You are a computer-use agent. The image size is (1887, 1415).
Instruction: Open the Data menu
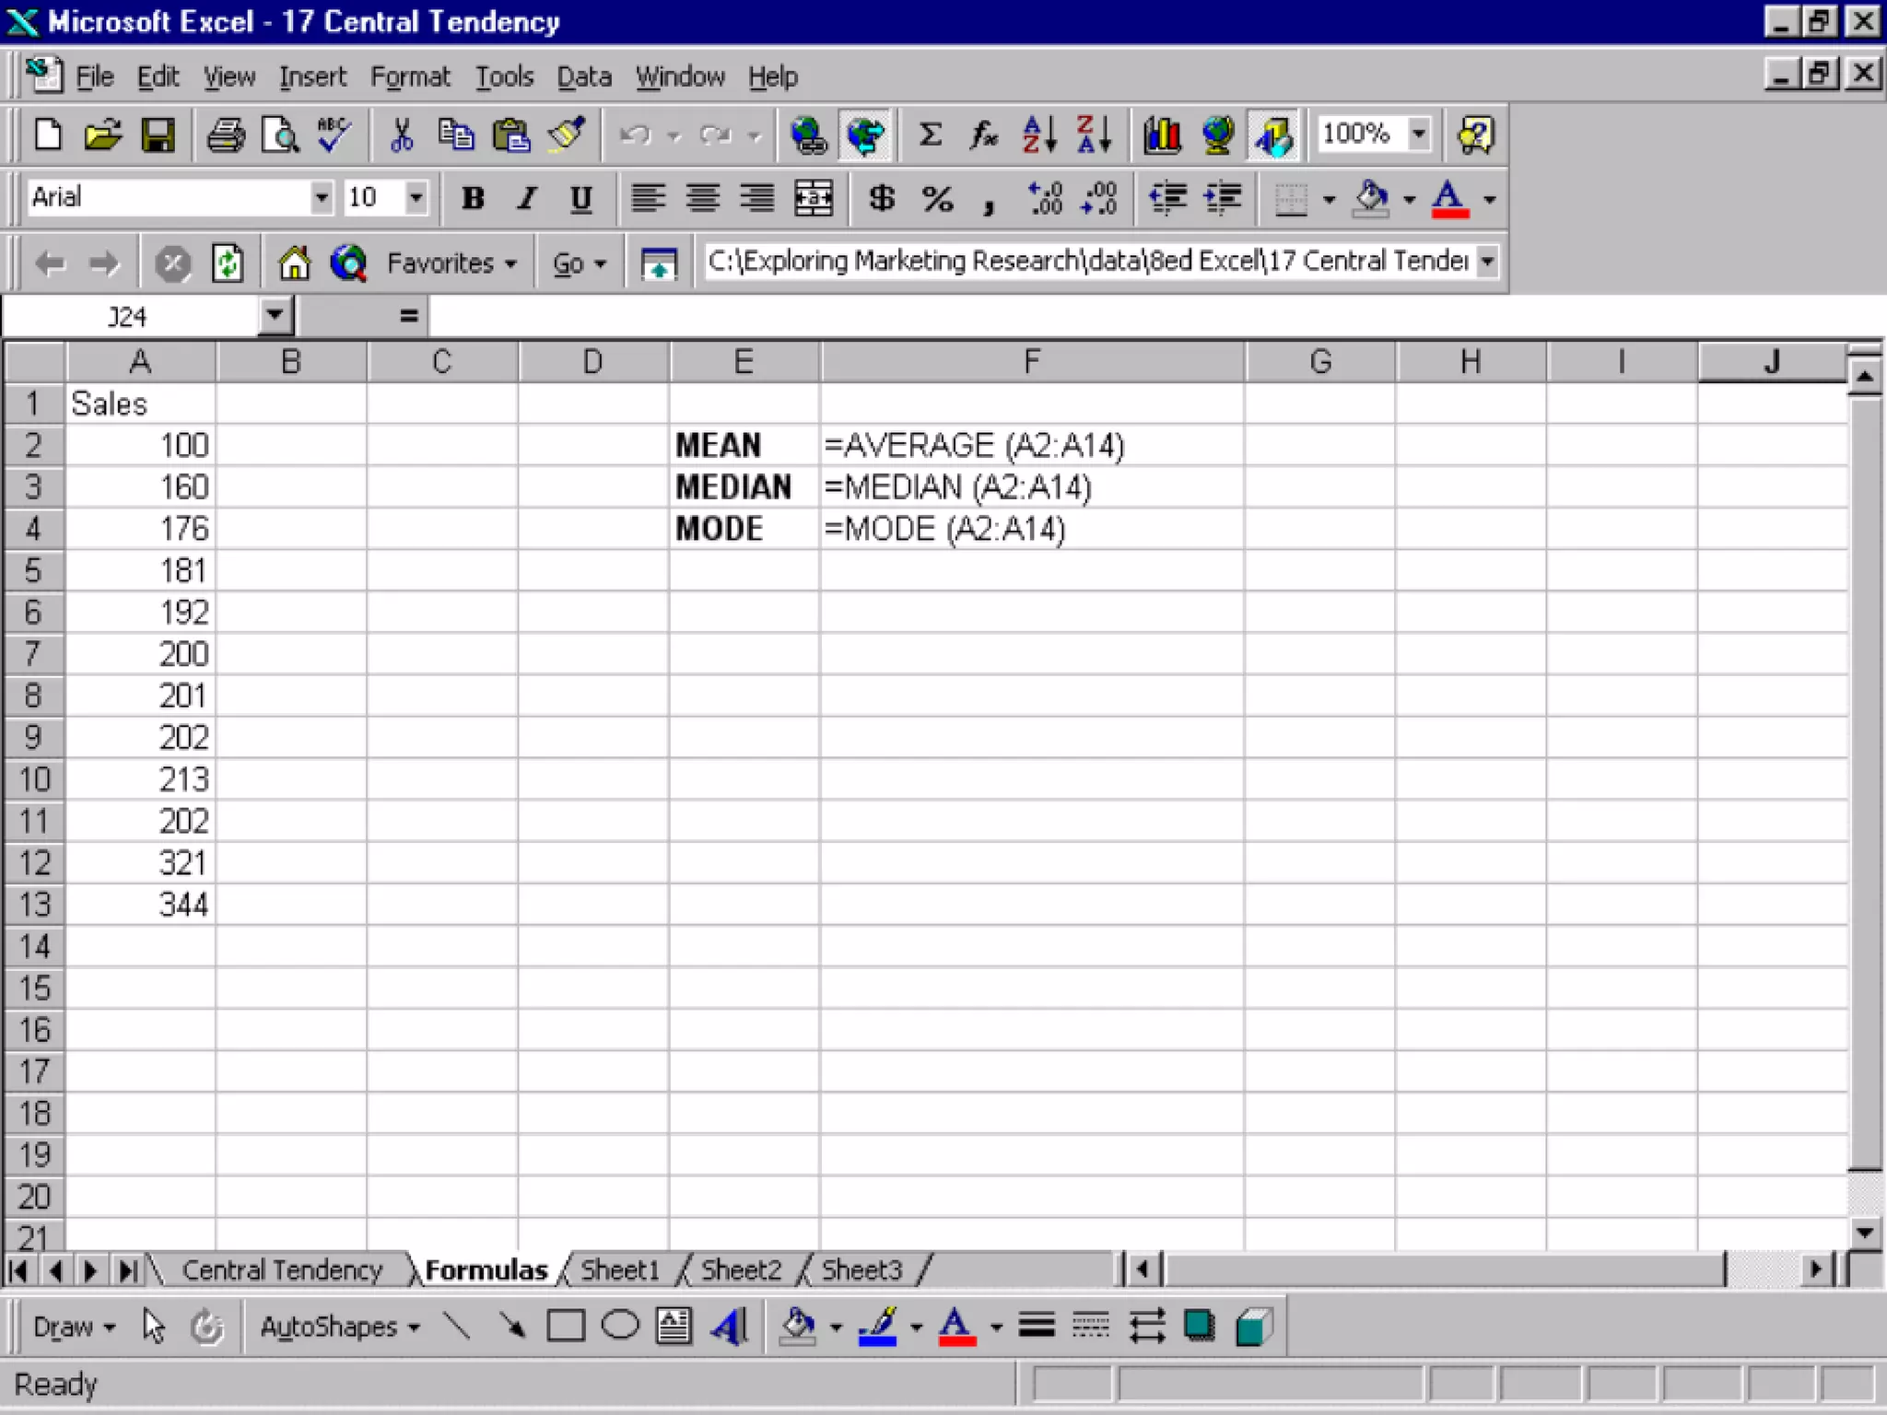coord(583,76)
